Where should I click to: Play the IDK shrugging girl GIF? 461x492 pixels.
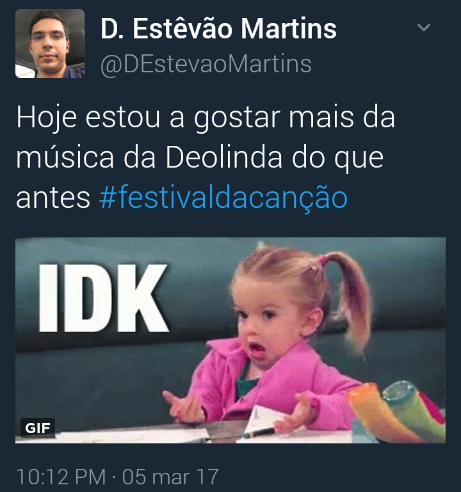tap(230, 340)
